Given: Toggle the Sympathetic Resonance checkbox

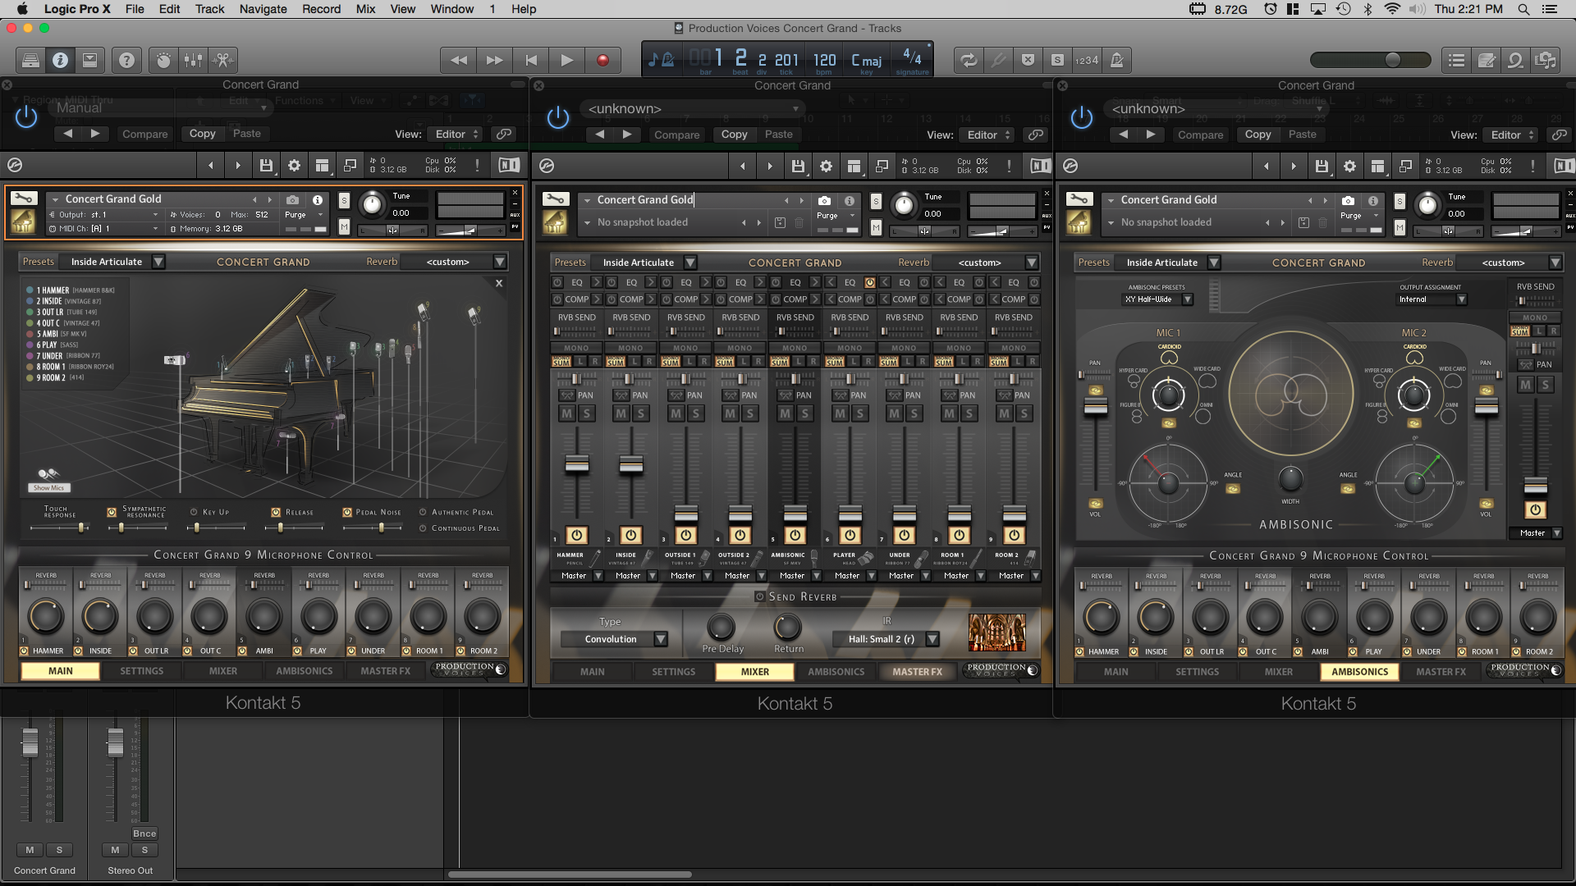Looking at the screenshot, I should (112, 512).
